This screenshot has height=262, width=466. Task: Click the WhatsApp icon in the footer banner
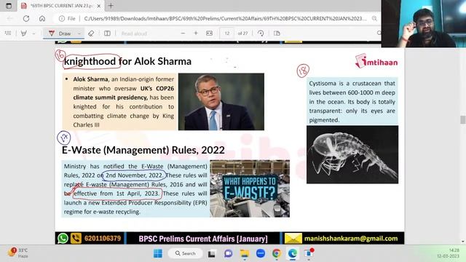63,238
